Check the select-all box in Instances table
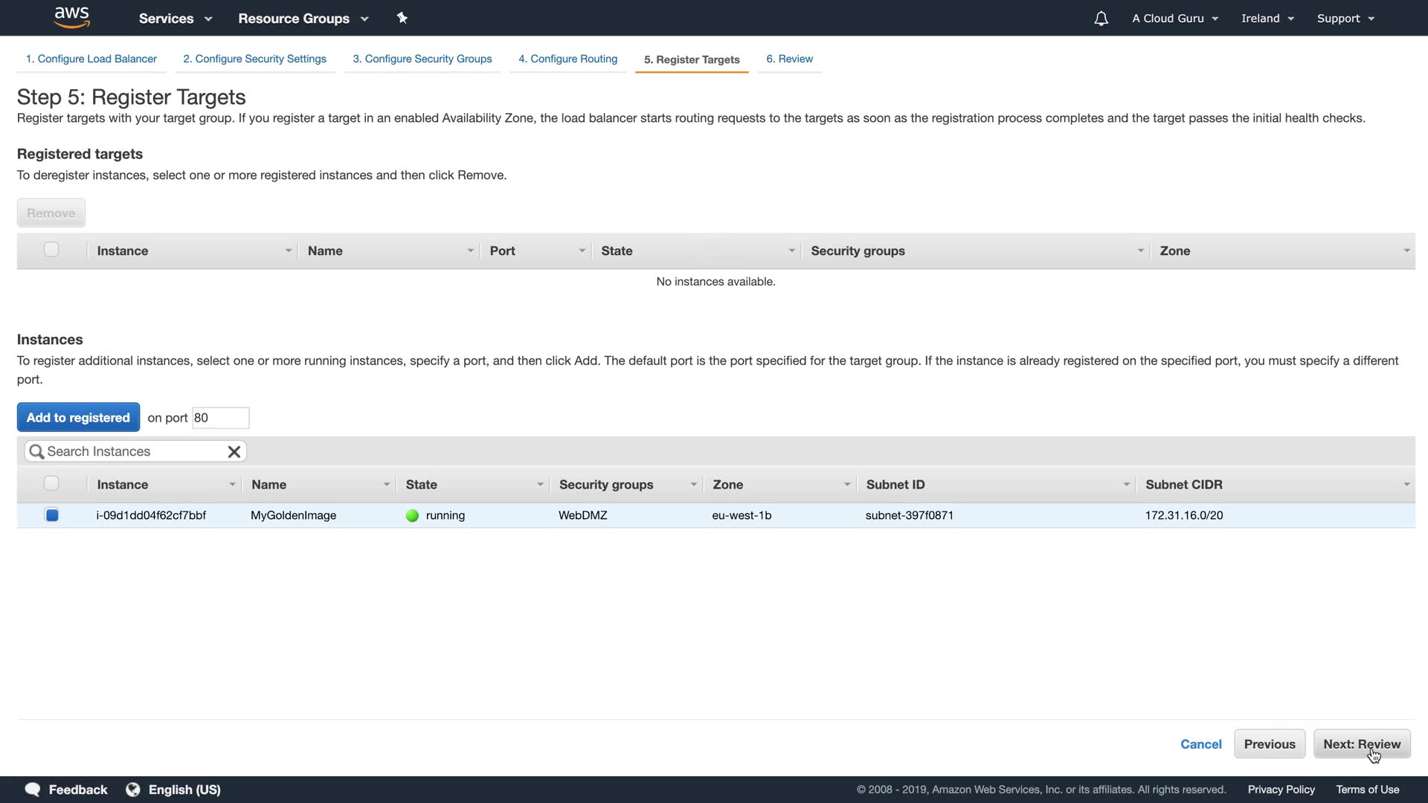Viewport: 1428px width, 803px height. click(51, 484)
